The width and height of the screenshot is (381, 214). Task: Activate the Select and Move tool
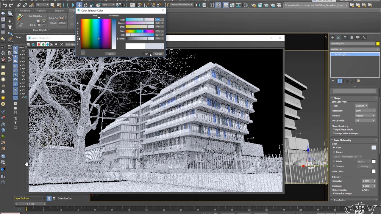pos(79,5)
